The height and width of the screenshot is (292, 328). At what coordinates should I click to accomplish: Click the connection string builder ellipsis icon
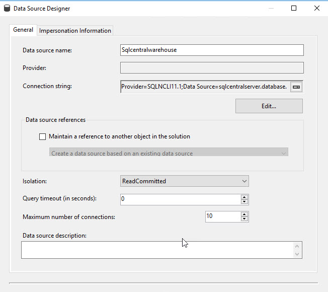coord(296,87)
